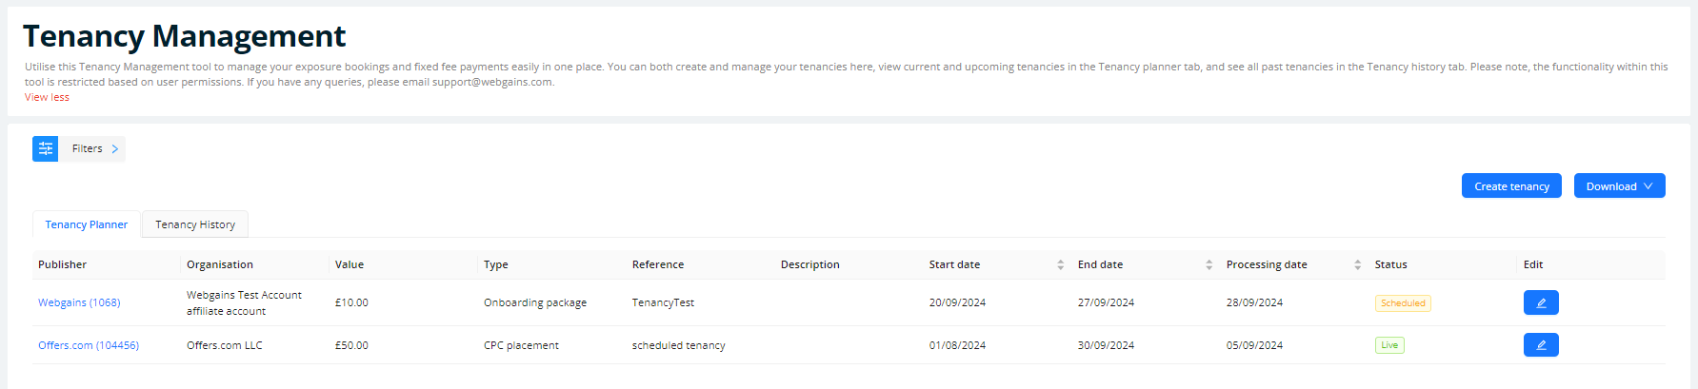Screen dimensions: 1698x389
Task: Click the Publisher column header
Action: click(63, 264)
